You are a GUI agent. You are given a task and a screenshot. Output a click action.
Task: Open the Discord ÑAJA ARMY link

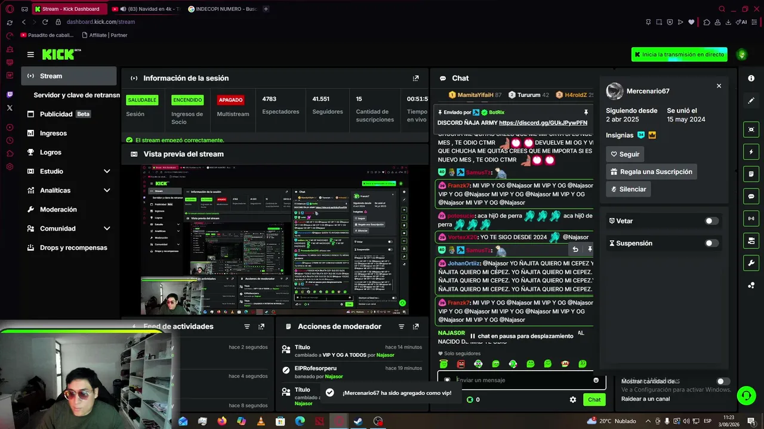tap(543, 123)
